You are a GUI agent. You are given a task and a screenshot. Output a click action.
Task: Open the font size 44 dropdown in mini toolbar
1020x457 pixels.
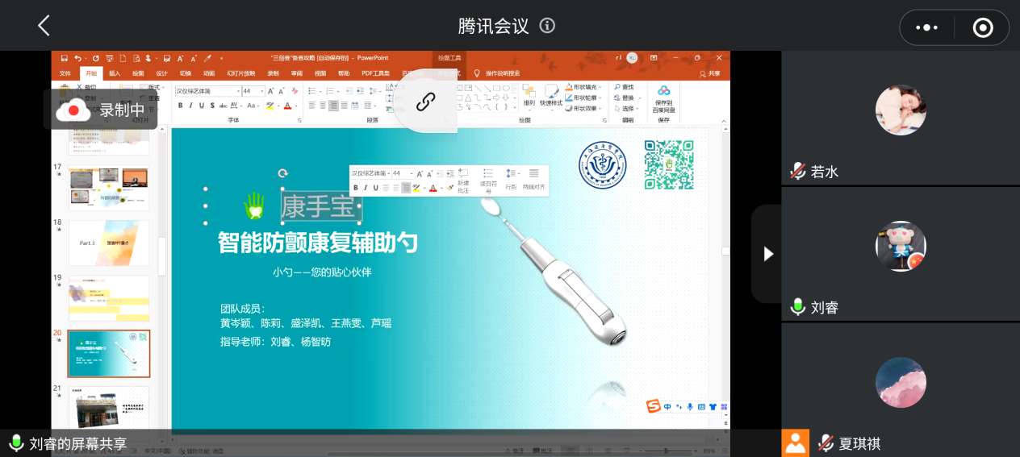(x=412, y=173)
